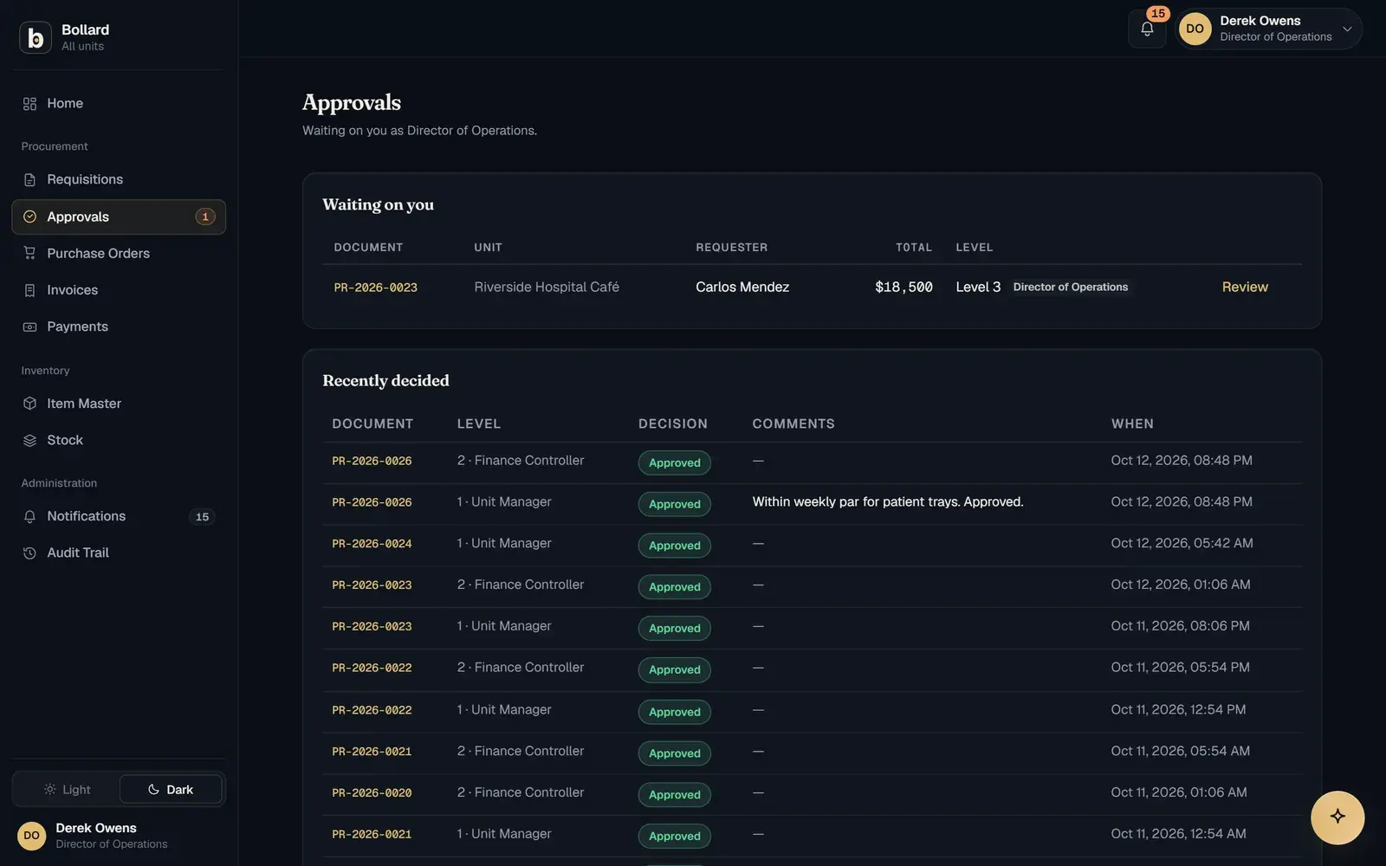Click unit Riverside Hospital Café
The width and height of the screenshot is (1386, 866).
547,287
